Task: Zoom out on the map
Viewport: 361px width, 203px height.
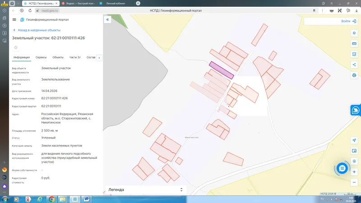Action: click(354, 182)
